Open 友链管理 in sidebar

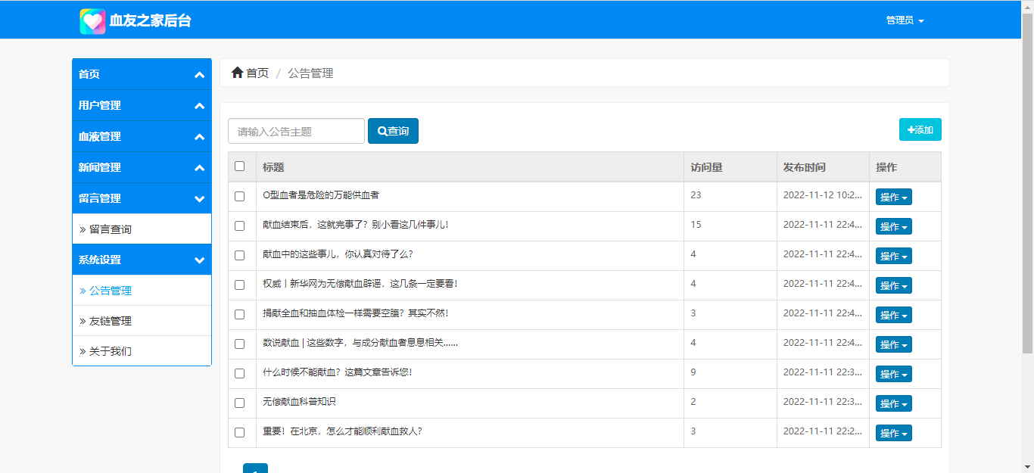click(x=142, y=321)
